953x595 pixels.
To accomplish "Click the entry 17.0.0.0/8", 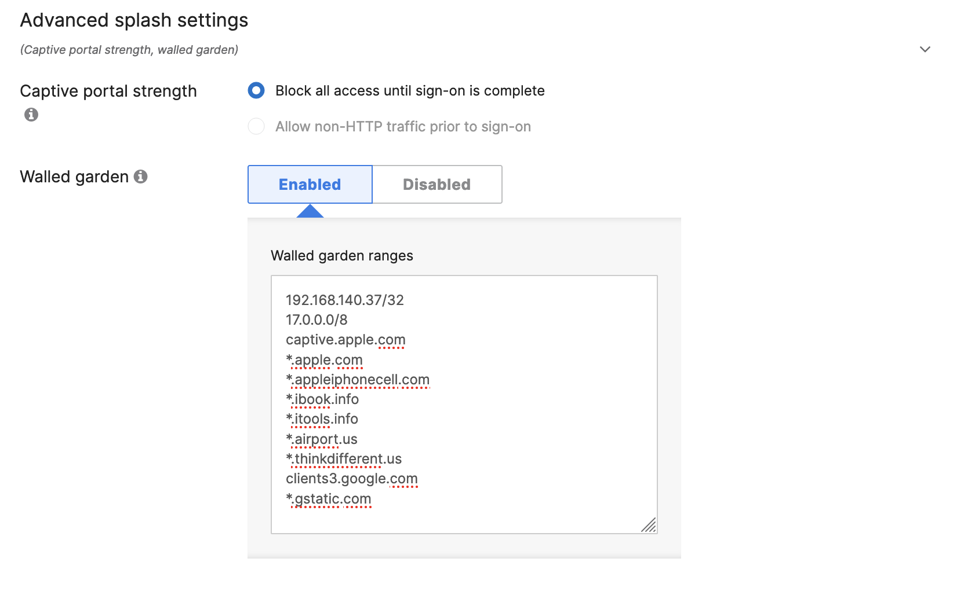I will 318,320.
